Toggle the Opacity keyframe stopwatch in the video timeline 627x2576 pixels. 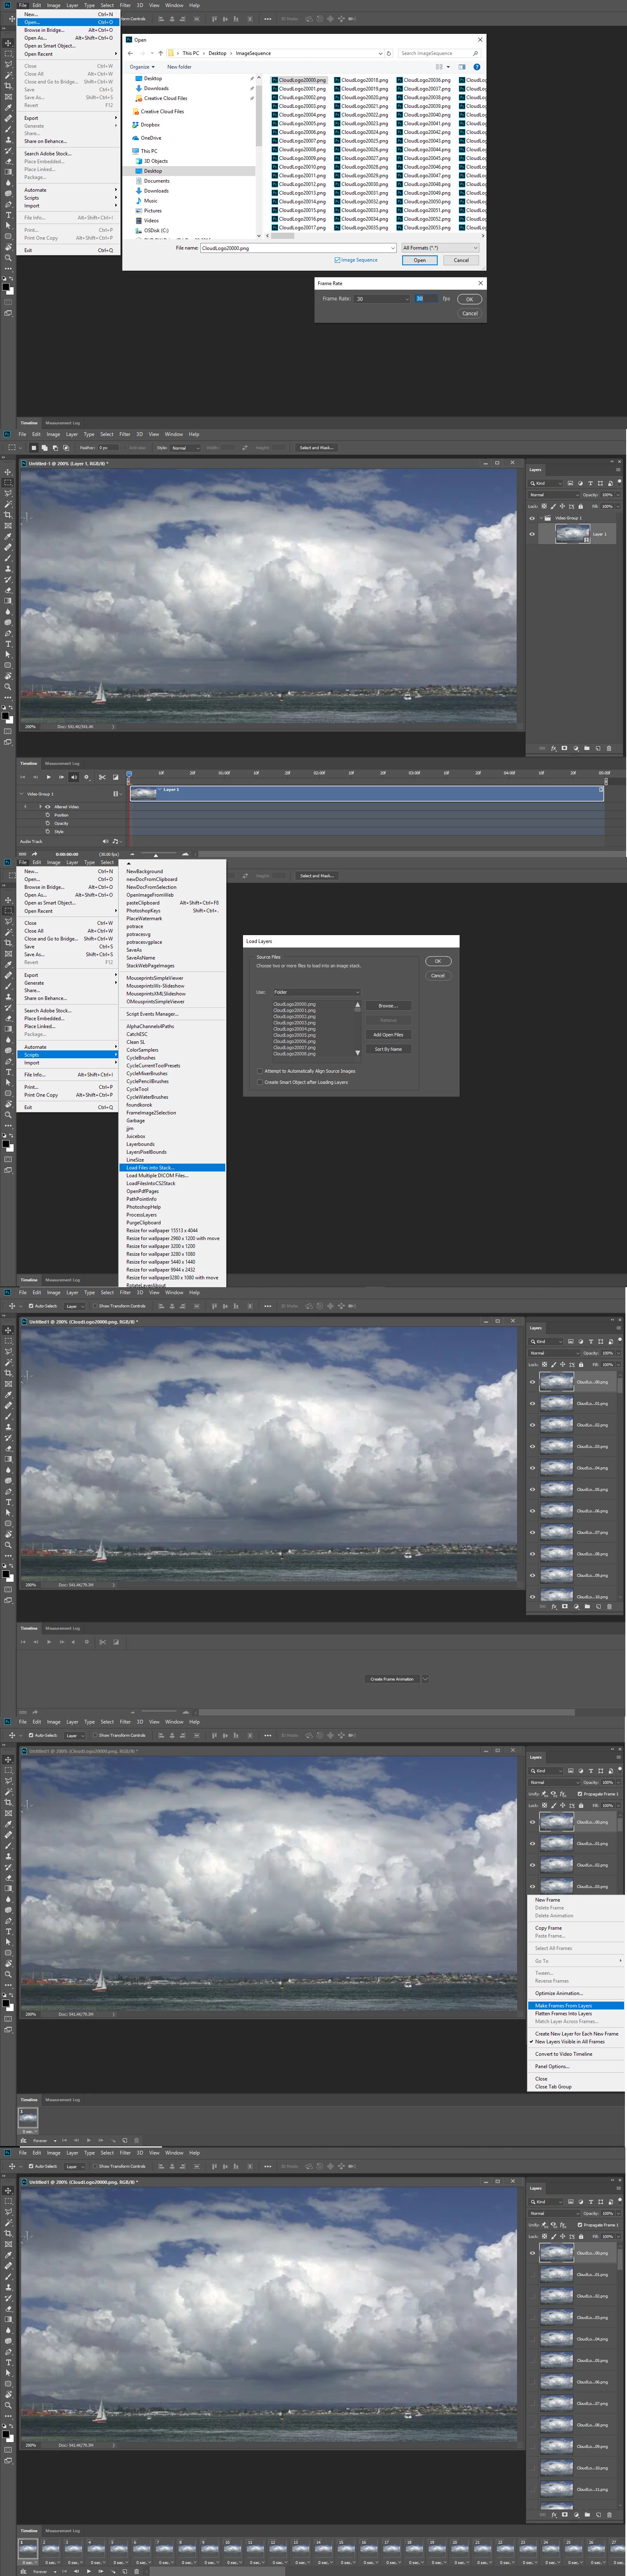click(x=47, y=823)
